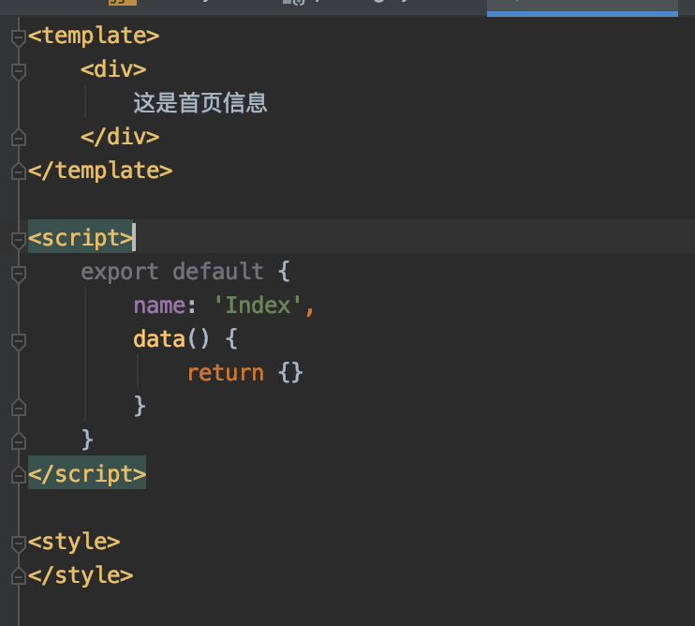Image resolution: width=695 pixels, height=626 pixels.
Task: Click fold marker beside closing </script>
Action: (18, 475)
